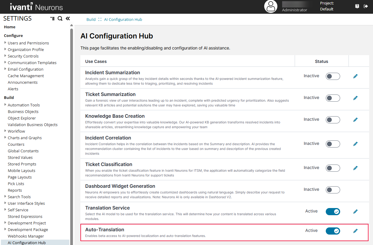Disable the Auto-Translation toggle switch

[x=333, y=231]
